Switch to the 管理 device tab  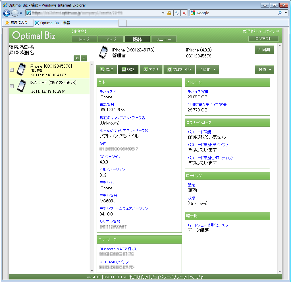[x=107, y=69]
